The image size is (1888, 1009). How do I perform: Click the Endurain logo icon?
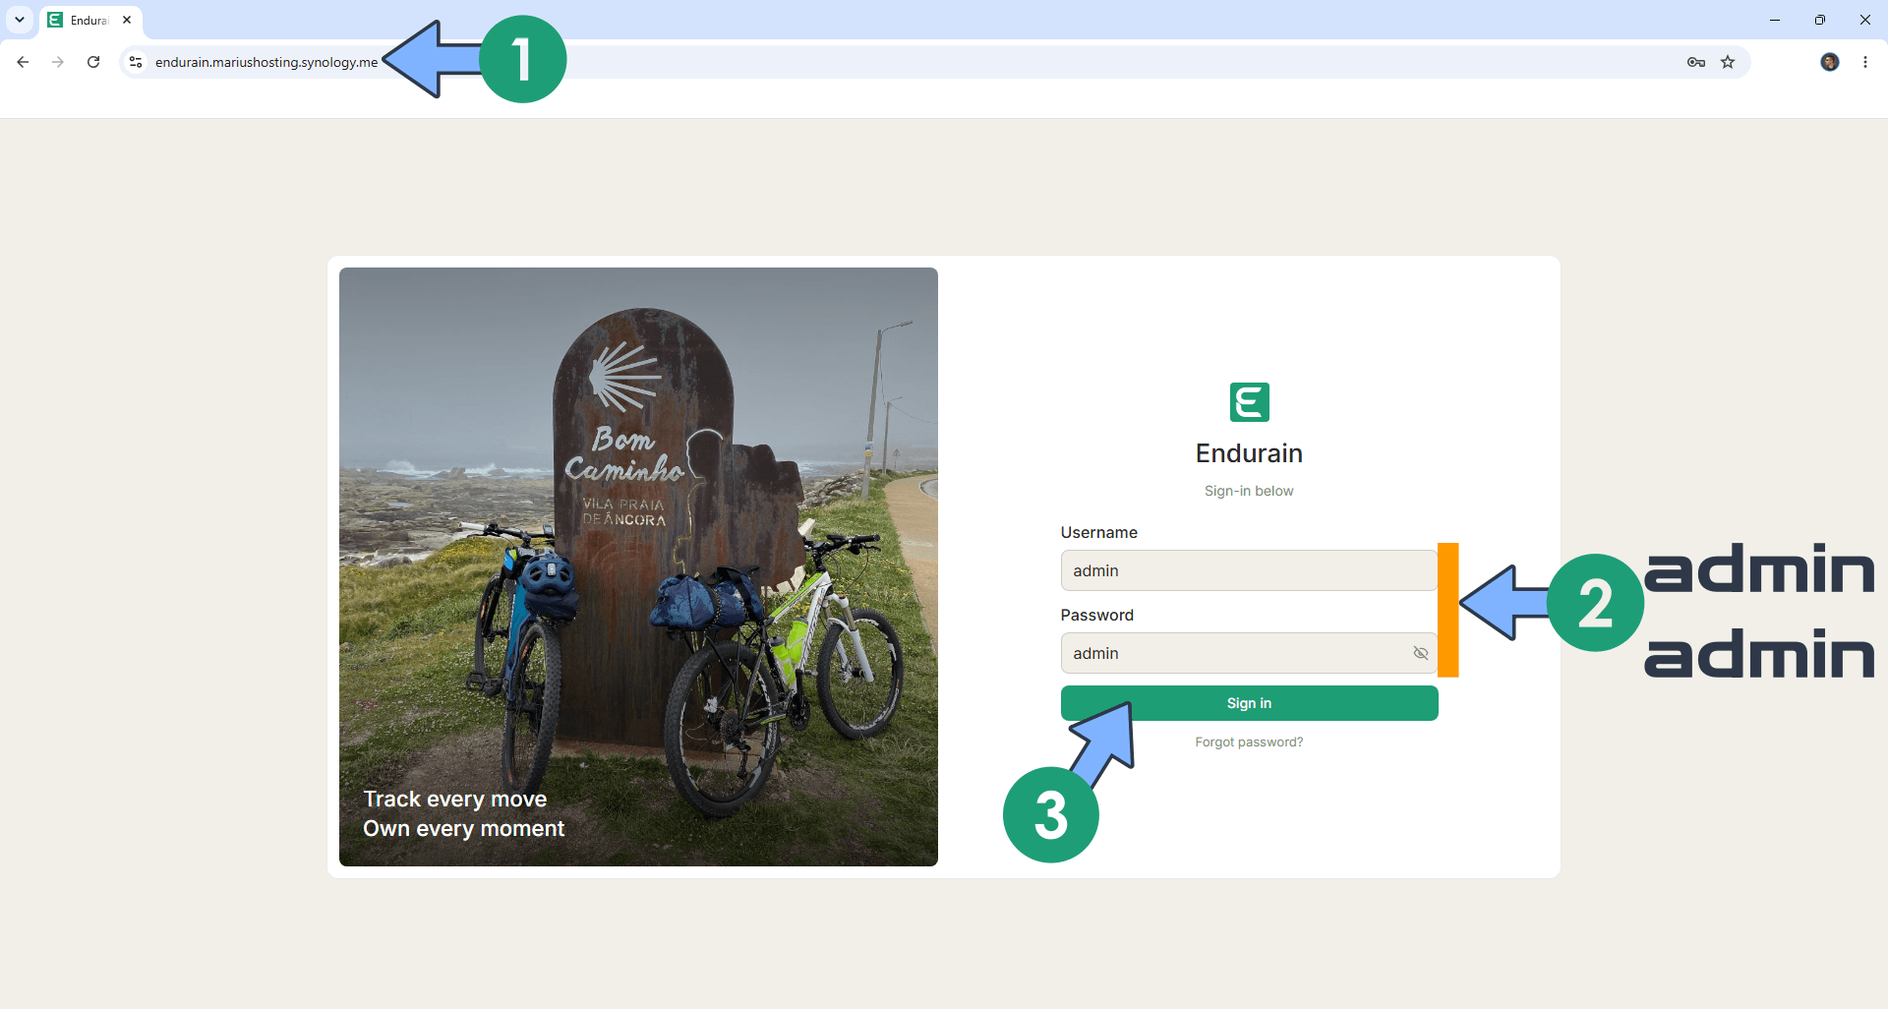(x=1250, y=402)
